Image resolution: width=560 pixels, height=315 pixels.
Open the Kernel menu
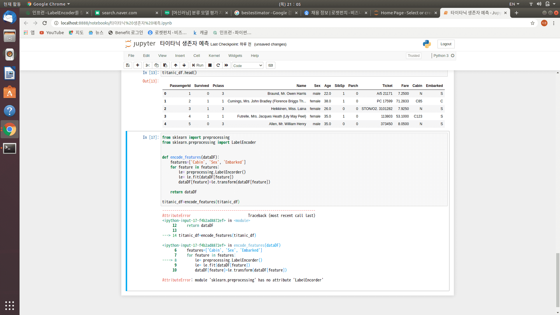214,56
